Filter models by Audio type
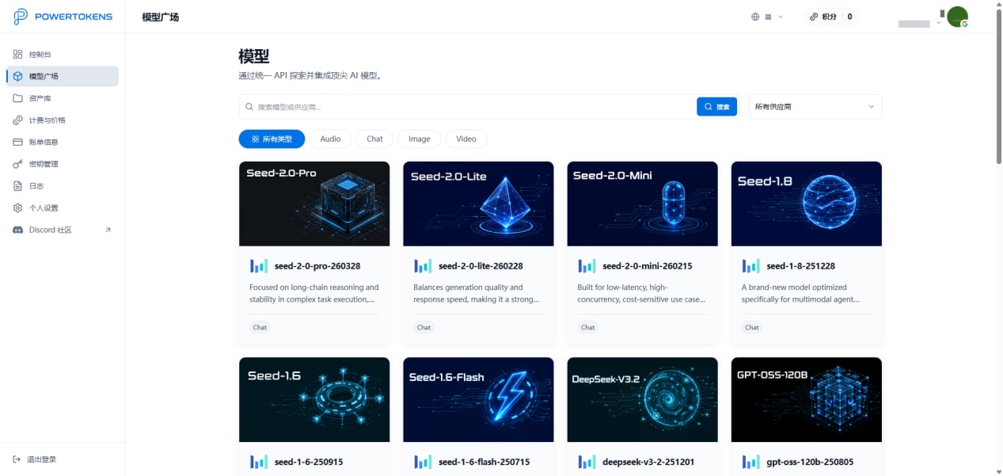This screenshot has height=476, width=1003. pyautogui.click(x=330, y=139)
